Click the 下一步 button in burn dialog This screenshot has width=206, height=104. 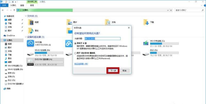(x=113, y=71)
